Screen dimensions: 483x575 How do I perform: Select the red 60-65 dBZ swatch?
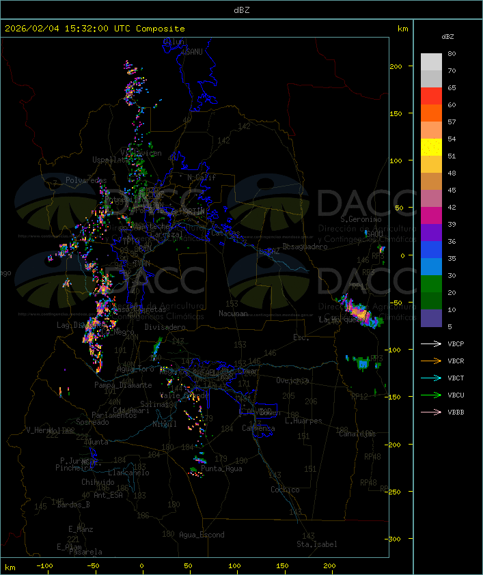[x=431, y=96]
